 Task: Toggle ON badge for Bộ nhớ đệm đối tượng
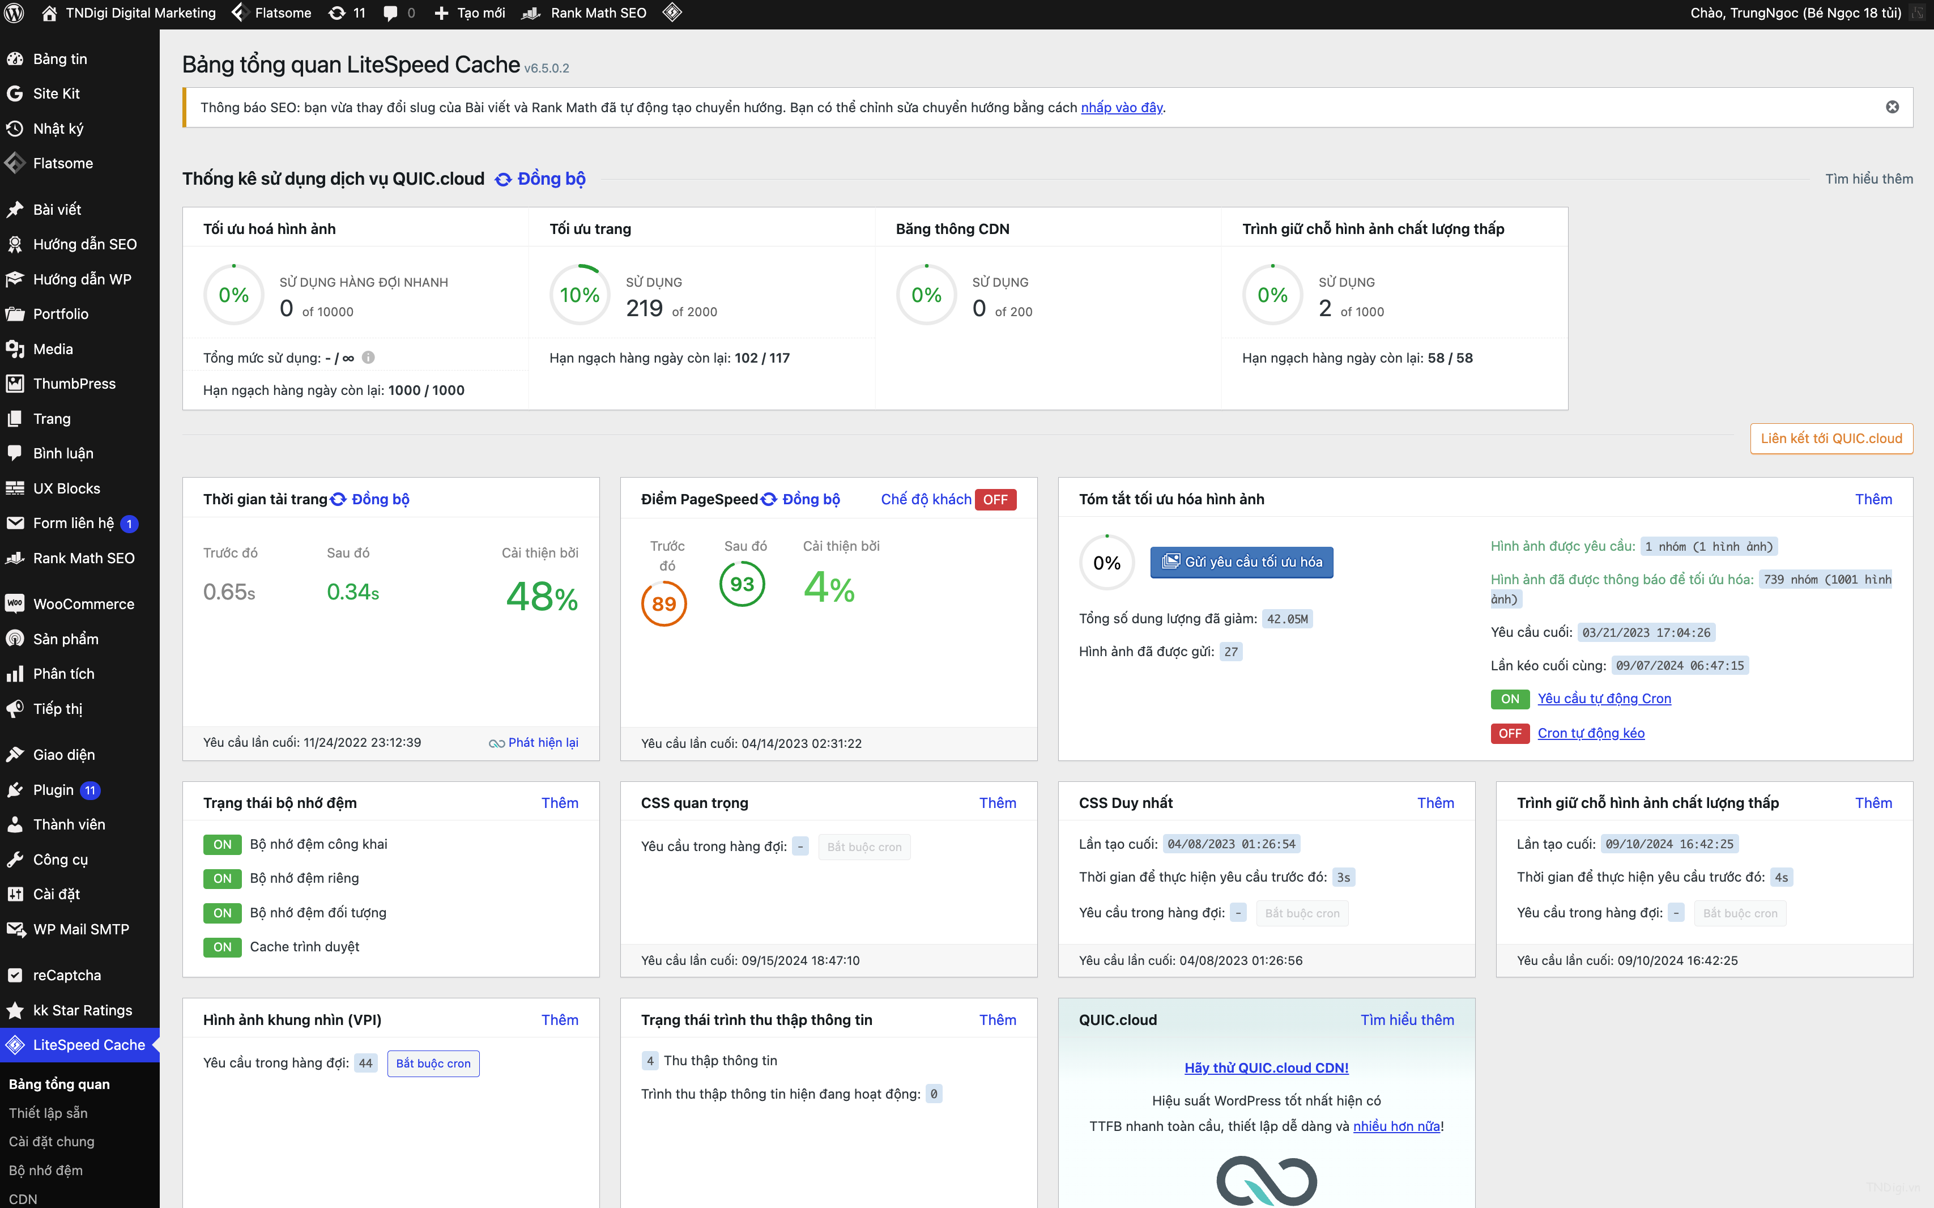tap(222, 913)
